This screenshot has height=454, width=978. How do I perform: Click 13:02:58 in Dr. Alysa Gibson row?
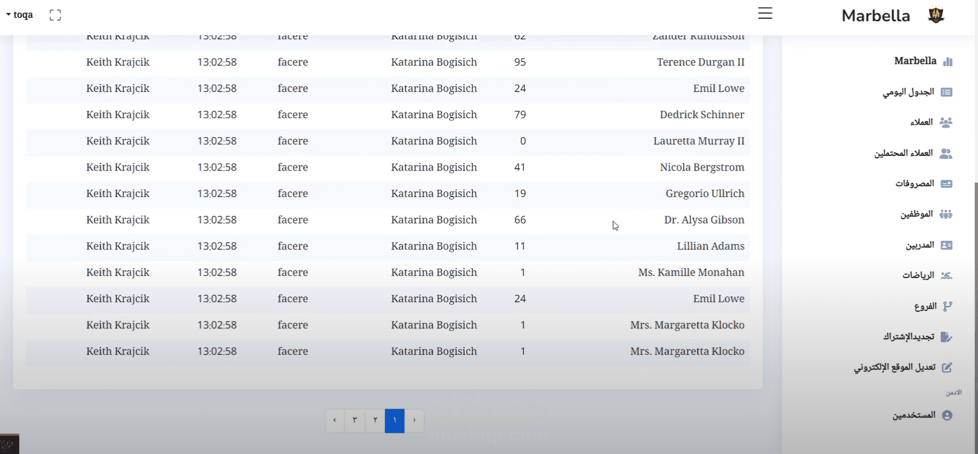[217, 220]
